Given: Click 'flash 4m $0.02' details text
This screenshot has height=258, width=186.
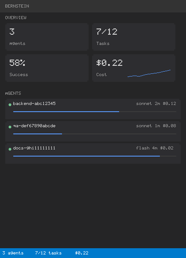Looking at the screenshot, I should tap(155, 148).
